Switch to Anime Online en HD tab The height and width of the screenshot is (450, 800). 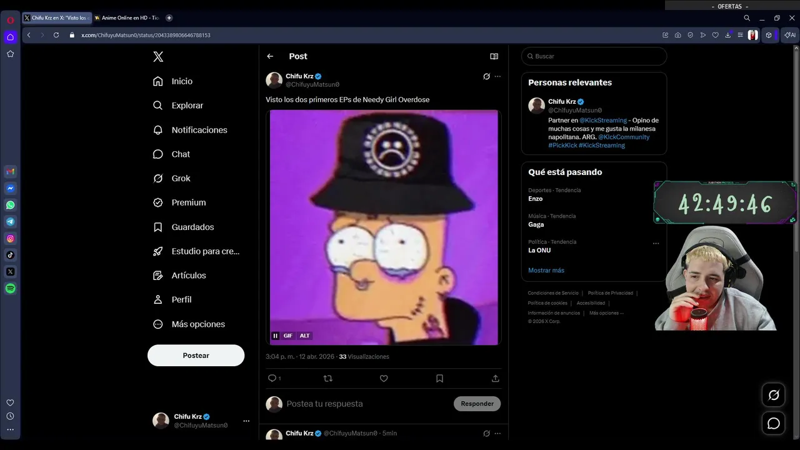tap(126, 18)
